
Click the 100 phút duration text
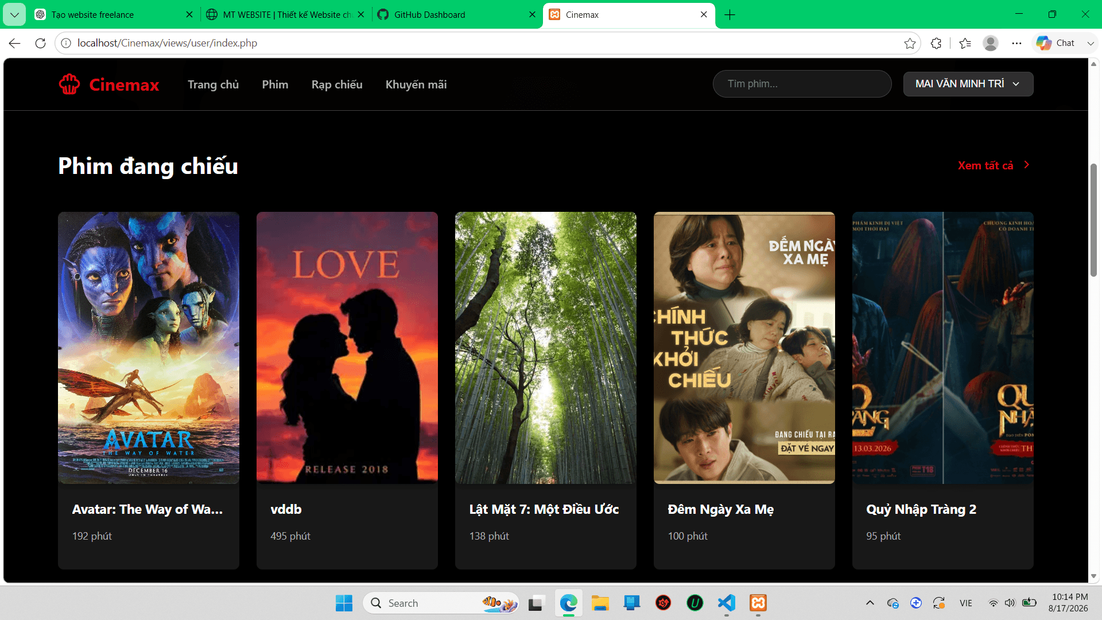[x=688, y=536]
